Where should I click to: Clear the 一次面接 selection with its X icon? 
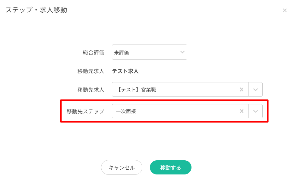tap(242, 111)
